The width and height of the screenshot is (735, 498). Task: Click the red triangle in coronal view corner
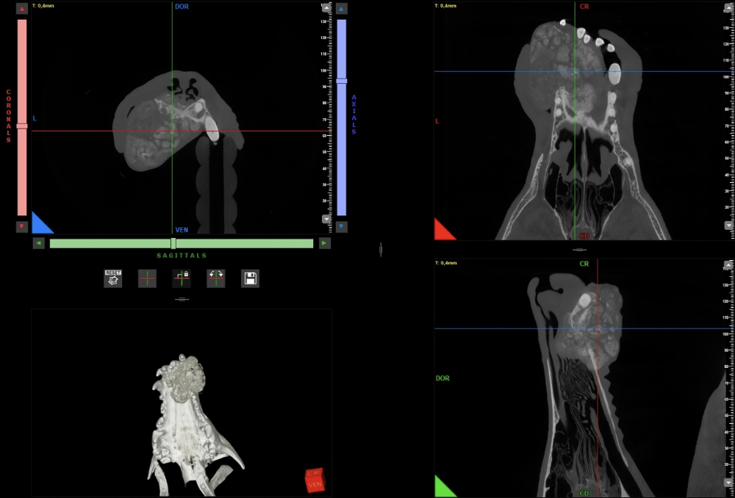click(x=443, y=231)
